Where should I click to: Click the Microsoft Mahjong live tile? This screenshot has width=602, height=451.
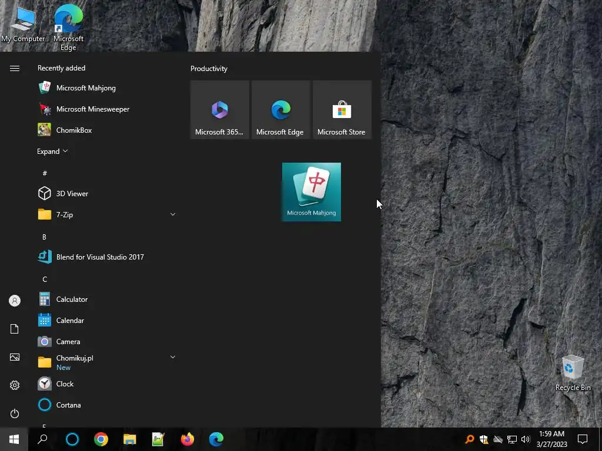pos(312,192)
